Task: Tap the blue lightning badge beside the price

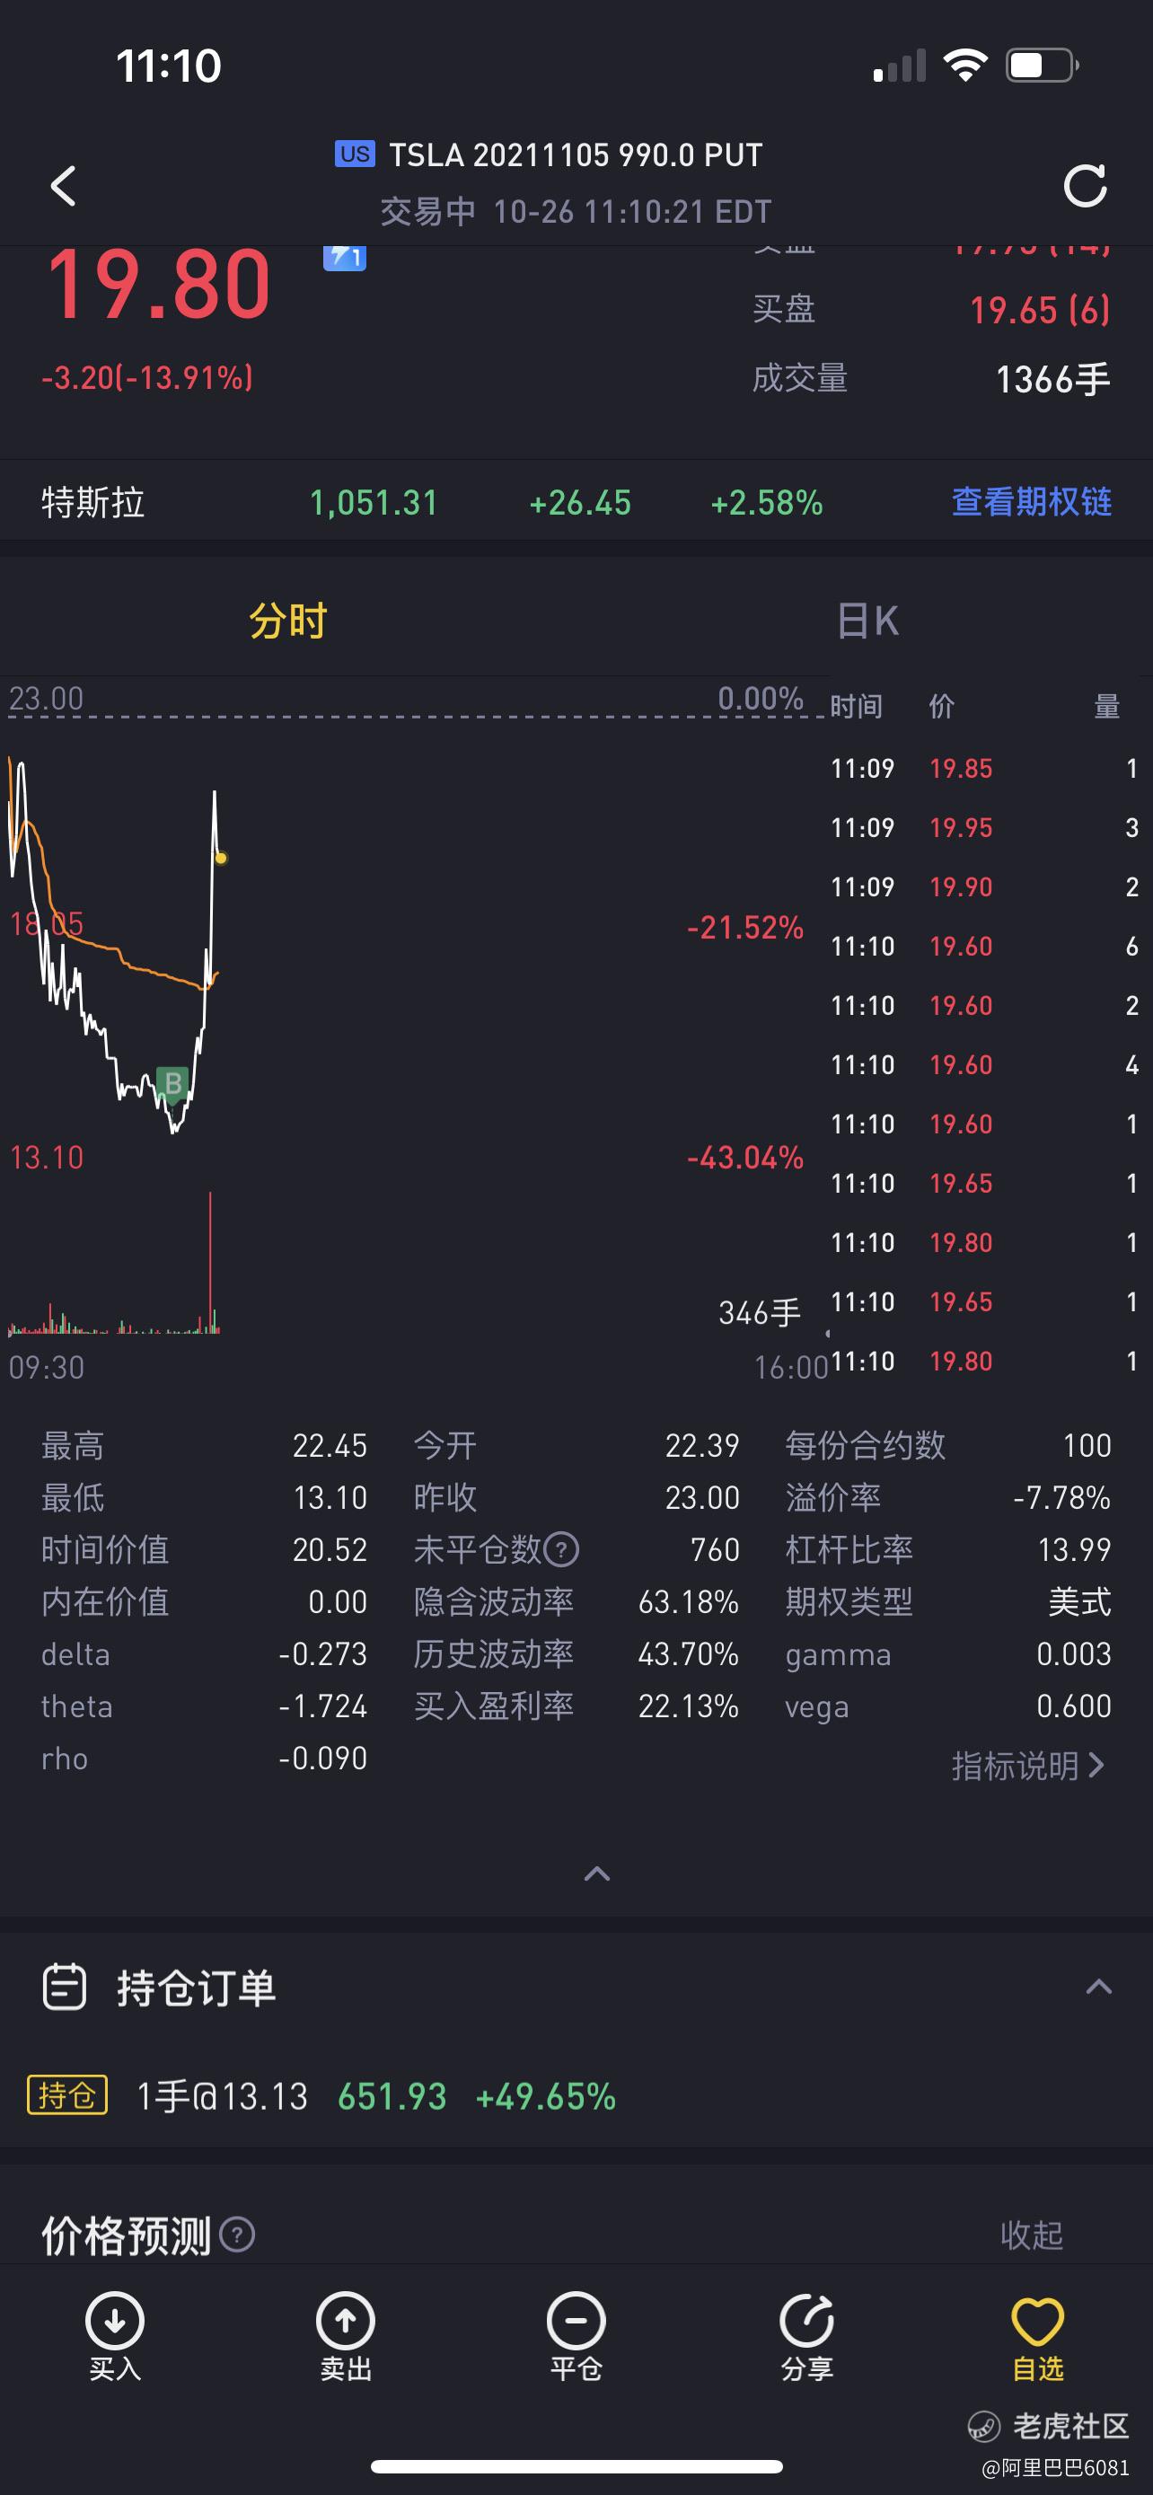Action: click(345, 258)
